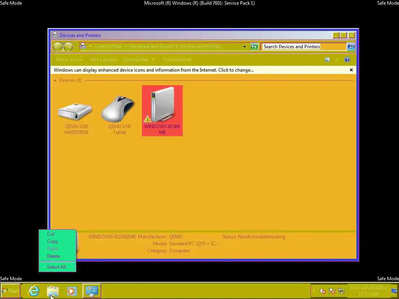The image size is (399, 299).
Task: Open the address bar history dropdown
Action: [x=244, y=47]
